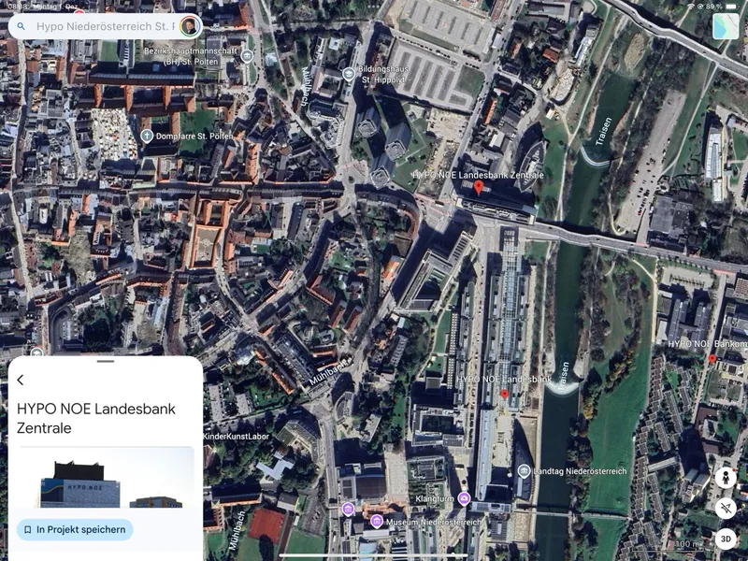The image size is (748, 561).
Task: Click the search magnifier icon
Action: tap(22, 26)
